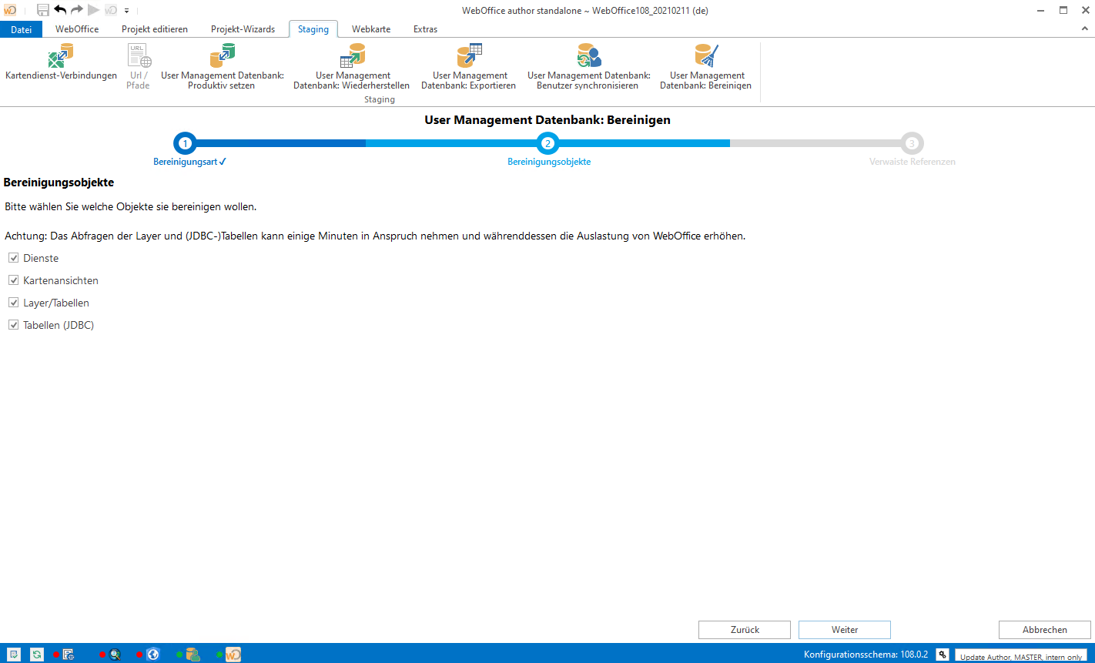Open the Projekt editieren tab
Viewport: 1095px width, 663px height.
(155, 29)
